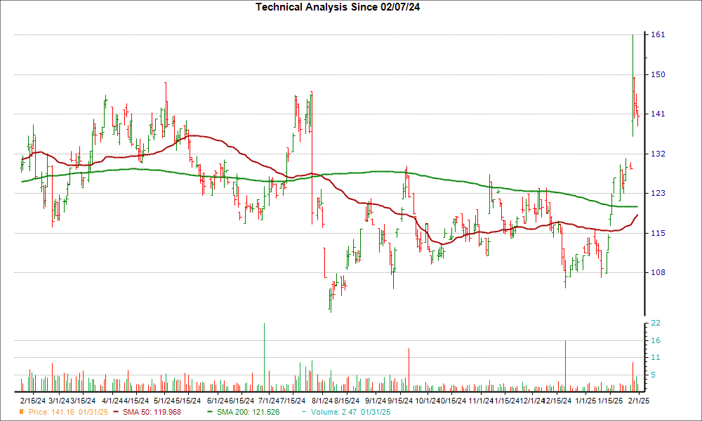Click the 1/15/25 date axis label
The width and height of the screenshot is (702, 421).
click(x=611, y=401)
